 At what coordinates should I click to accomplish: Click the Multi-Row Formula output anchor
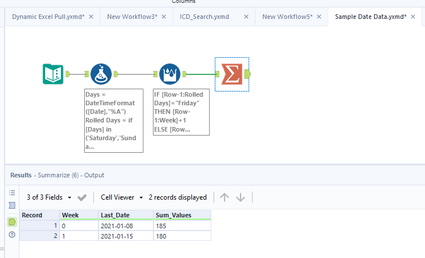(x=184, y=74)
